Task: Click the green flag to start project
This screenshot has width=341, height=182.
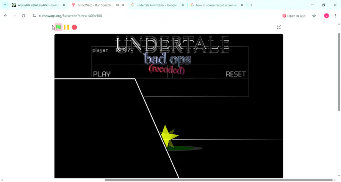Action: point(58,27)
